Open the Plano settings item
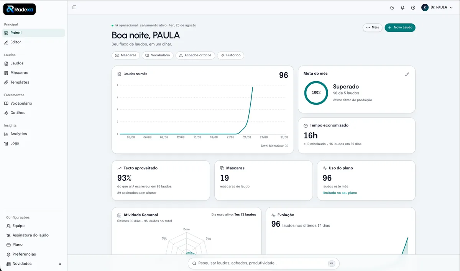Screen dimensions: 460x271 33,245
